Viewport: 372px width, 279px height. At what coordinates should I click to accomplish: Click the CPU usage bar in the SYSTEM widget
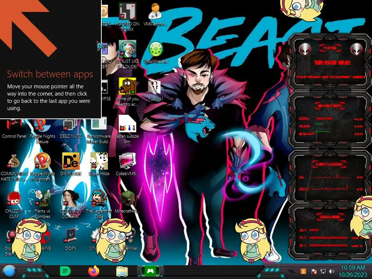(x=324, y=118)
